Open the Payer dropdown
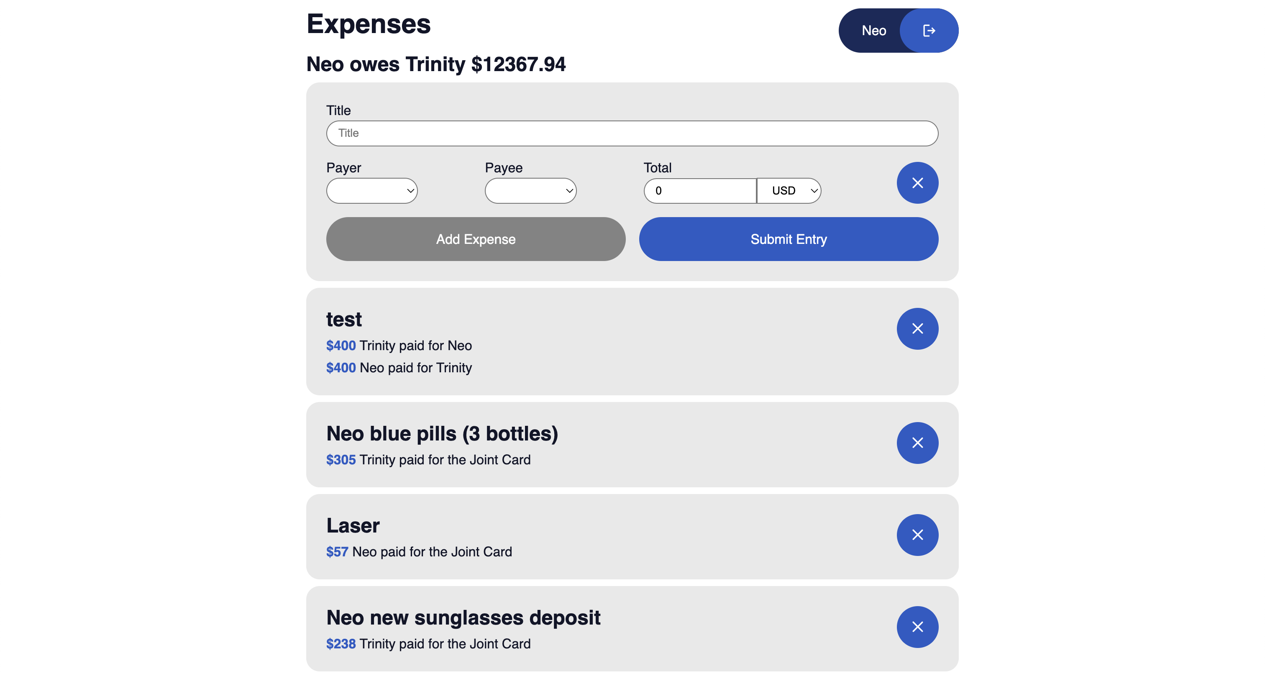 pyautogui.click(x=372, y=191)
